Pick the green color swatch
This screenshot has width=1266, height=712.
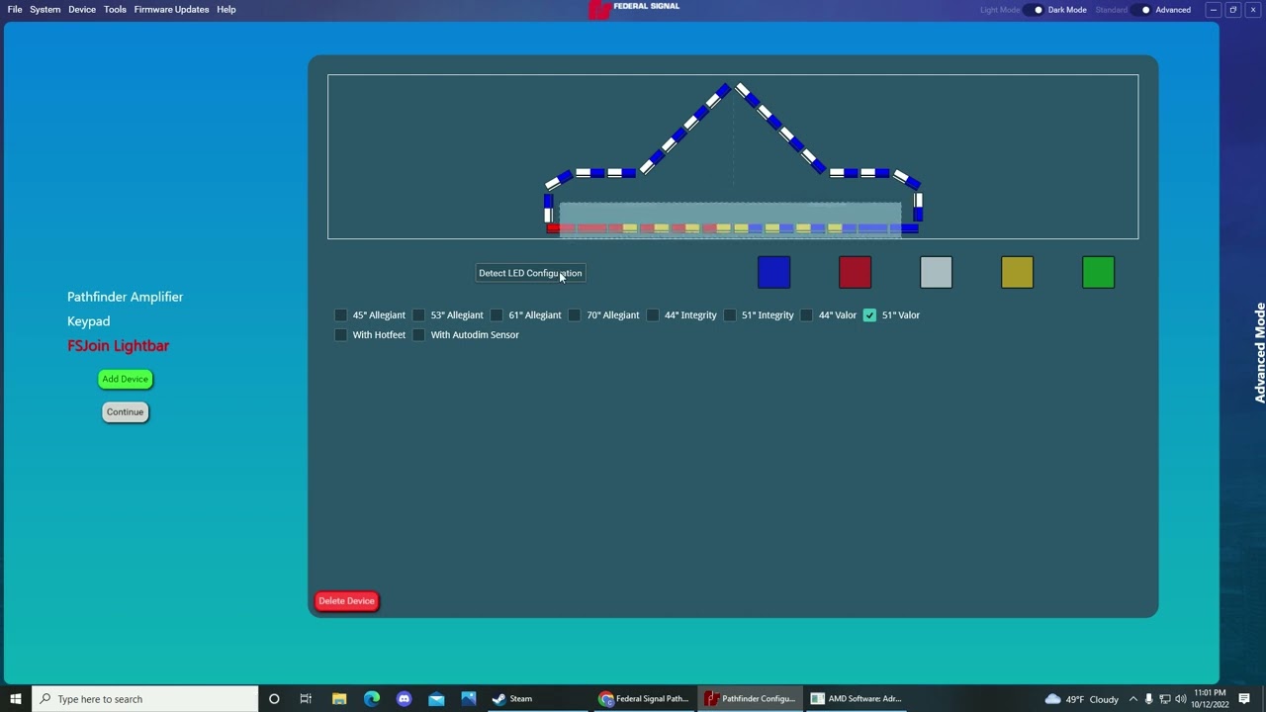pos(1098,272)
